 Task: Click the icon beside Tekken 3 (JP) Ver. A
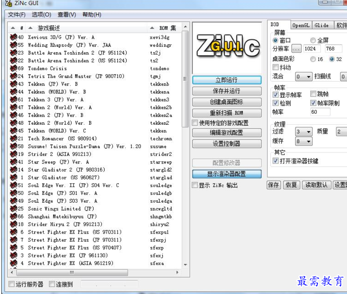[13, 99]
